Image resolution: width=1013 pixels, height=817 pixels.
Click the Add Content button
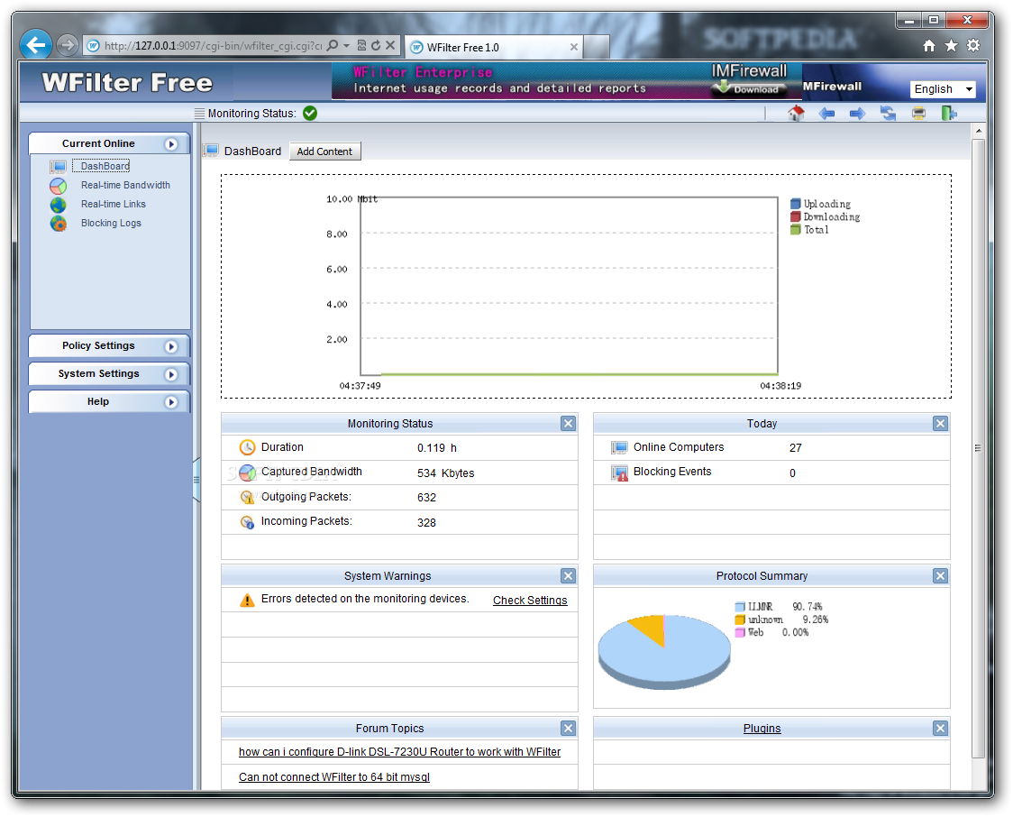(325, 151)
